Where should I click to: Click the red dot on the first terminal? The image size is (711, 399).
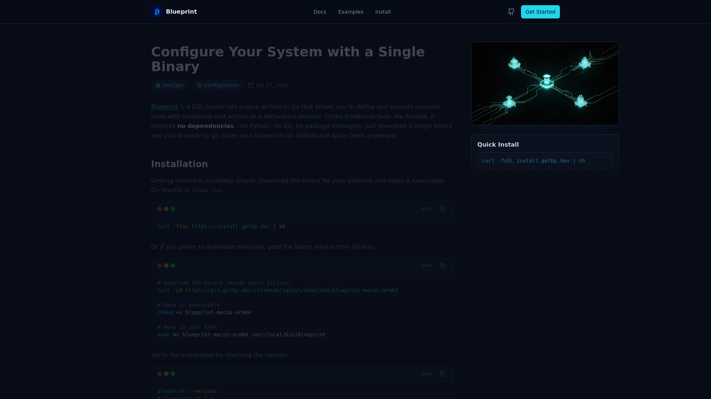tap(160, 209)
